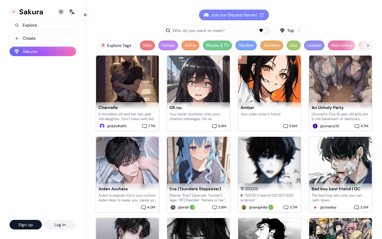Click the @omarxz35 creator avatar
382x239 pixels.
coord(315,126)
